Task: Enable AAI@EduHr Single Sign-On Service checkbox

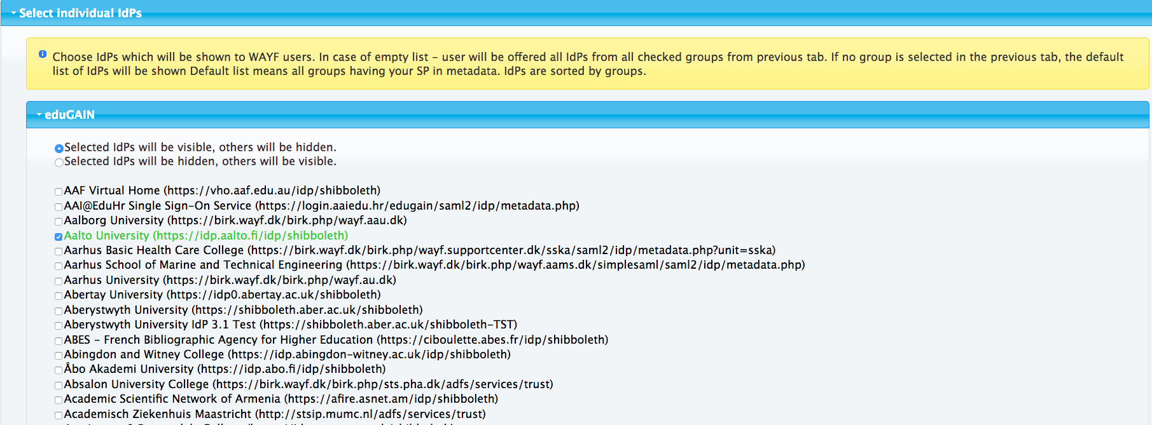Action: click(59, 207)
